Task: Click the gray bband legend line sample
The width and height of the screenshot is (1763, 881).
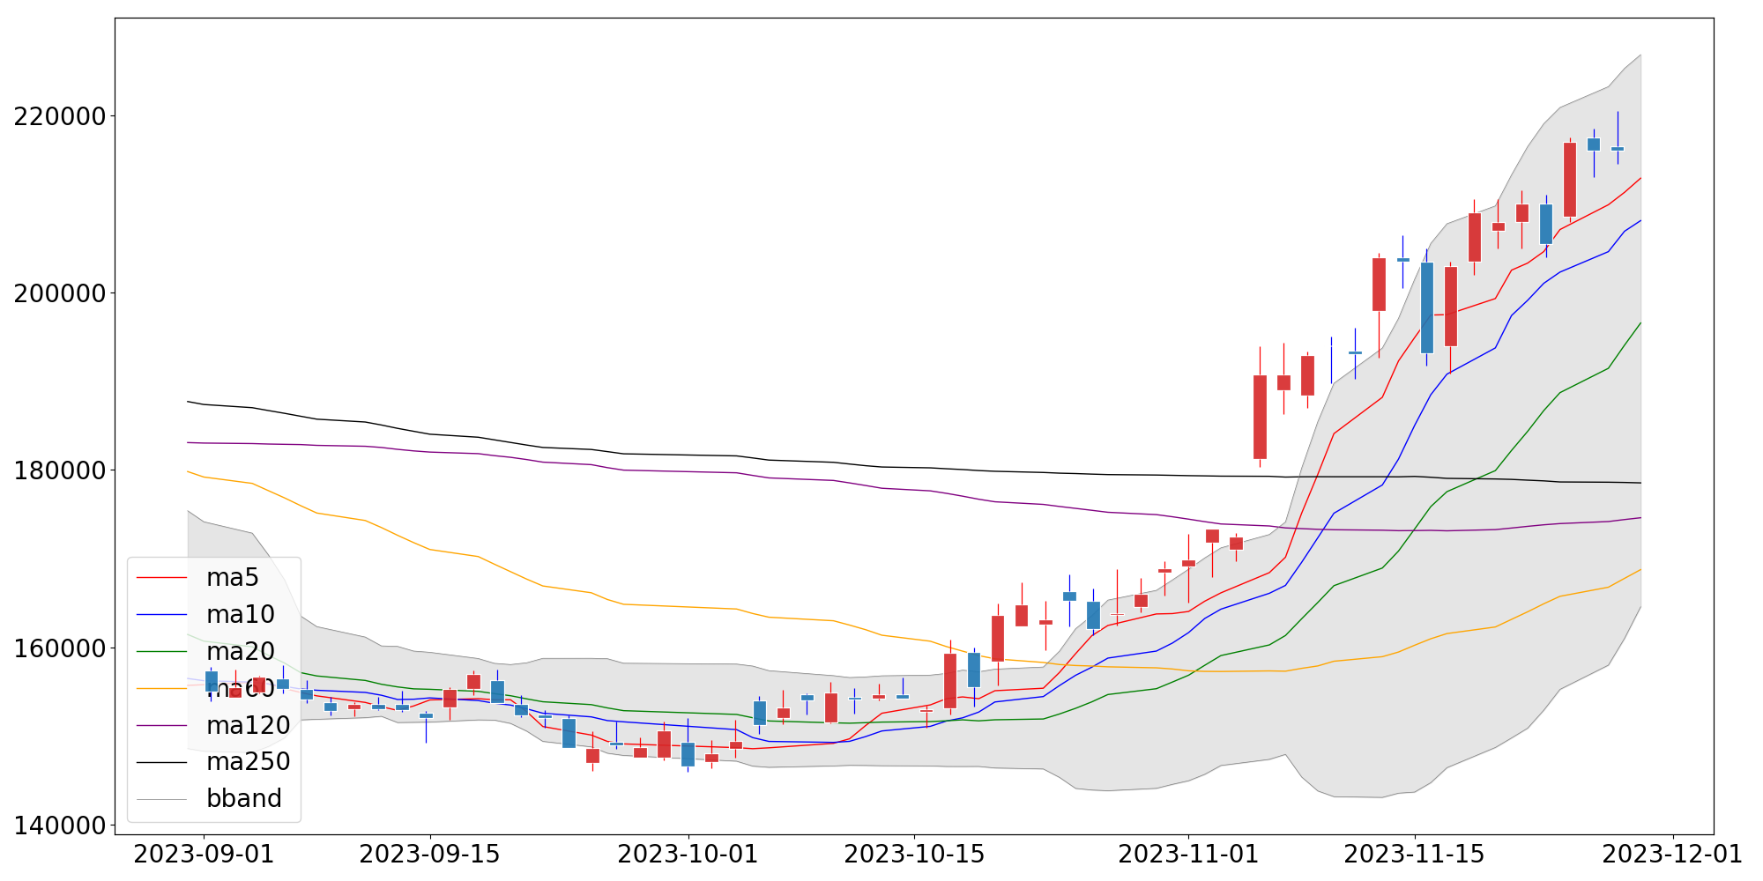Action: (x=162, y=799)
